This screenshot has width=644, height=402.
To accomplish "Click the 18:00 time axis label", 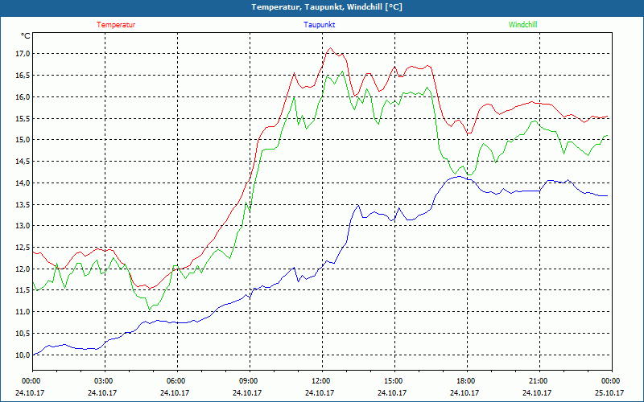I will [x=467, y=381].
